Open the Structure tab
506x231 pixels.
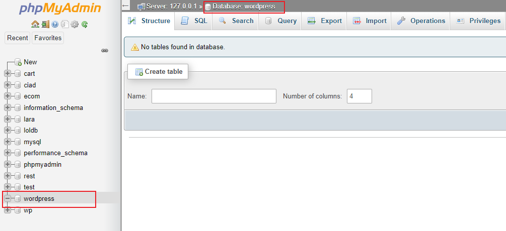pos(149,21)
